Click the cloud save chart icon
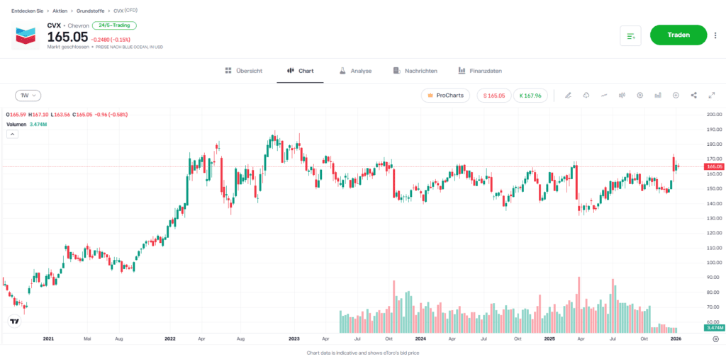Viewport: 726px width, 359px height. (586, 96)
